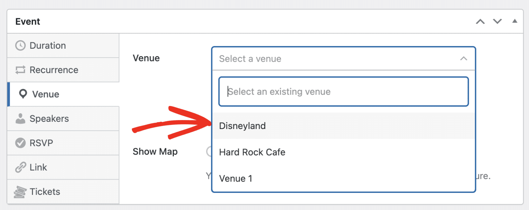Choose Disneyland from the venue list
This screenshot has height=210, width=529.
(344, 126)
